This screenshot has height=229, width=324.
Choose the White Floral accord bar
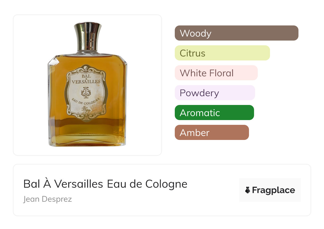(x=216, y=73)
